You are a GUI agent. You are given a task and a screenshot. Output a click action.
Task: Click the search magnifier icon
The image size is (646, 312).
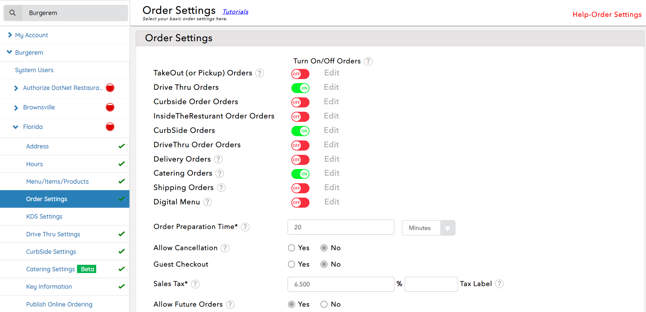point(13,13)
